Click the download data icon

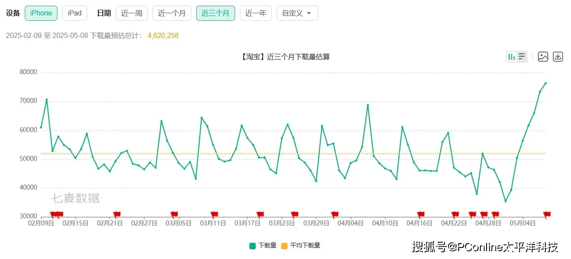557,56
